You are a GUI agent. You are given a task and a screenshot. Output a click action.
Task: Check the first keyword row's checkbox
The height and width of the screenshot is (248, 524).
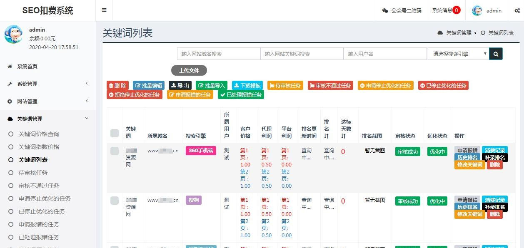114,151
